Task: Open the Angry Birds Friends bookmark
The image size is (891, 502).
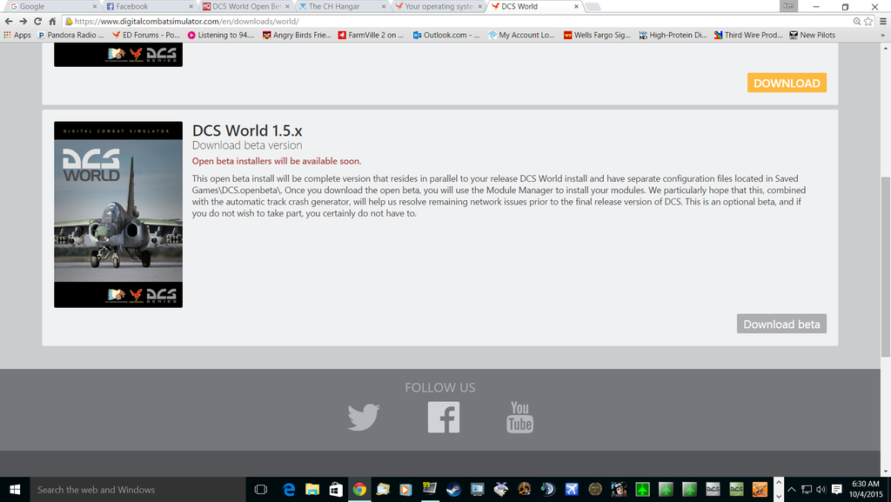Action: tap(297, 35)
